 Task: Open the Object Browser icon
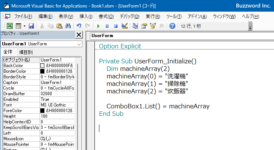(153, 26)
